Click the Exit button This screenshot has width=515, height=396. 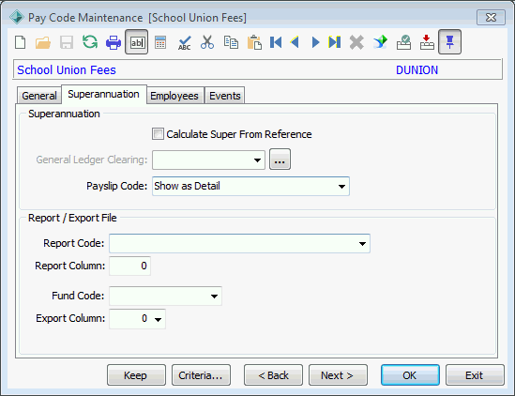point(475,375)
